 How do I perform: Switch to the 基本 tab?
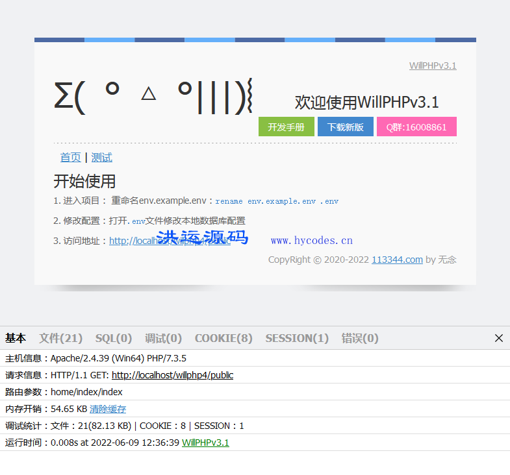click(x=16, y=338)
